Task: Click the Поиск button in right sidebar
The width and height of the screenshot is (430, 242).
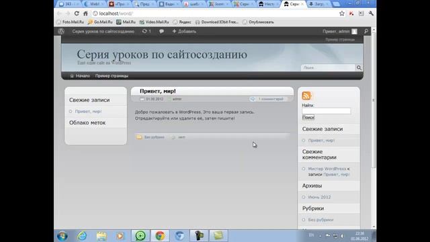Action: pyautogui.click(x=308, y=118)
